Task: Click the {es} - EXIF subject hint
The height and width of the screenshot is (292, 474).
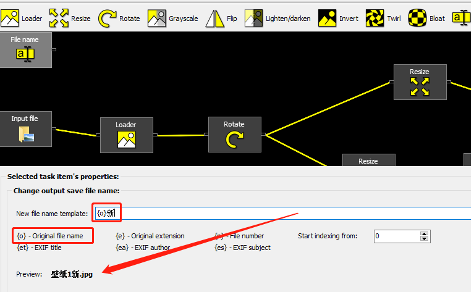Action: pos(242,248)
